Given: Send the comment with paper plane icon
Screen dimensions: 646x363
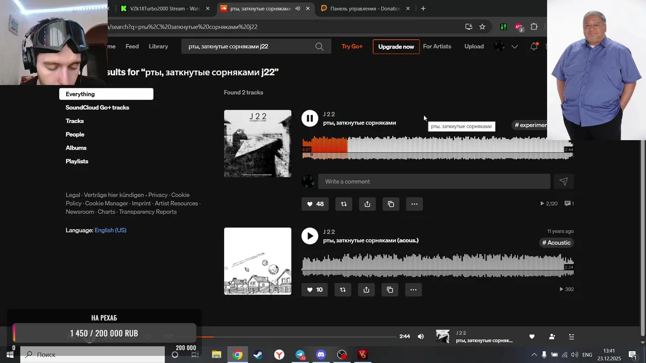Looking at the screenshot, I should 564,181.
